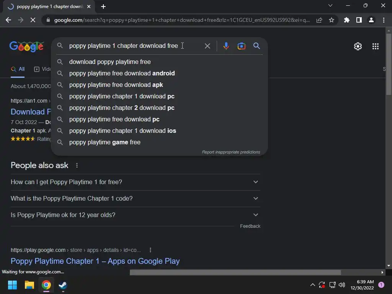Expand 'How can I get Poppy Playtime 1 for free?'
The image size is (392, 294).
point(135,182)
